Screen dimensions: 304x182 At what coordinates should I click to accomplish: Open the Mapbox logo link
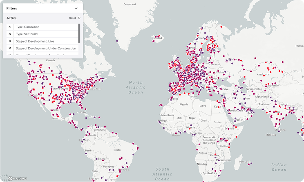coord(18,178)
